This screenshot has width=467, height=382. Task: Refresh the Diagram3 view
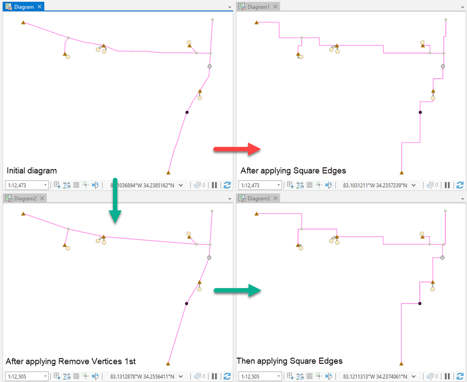pyautogui.click(x=460, y=376)
